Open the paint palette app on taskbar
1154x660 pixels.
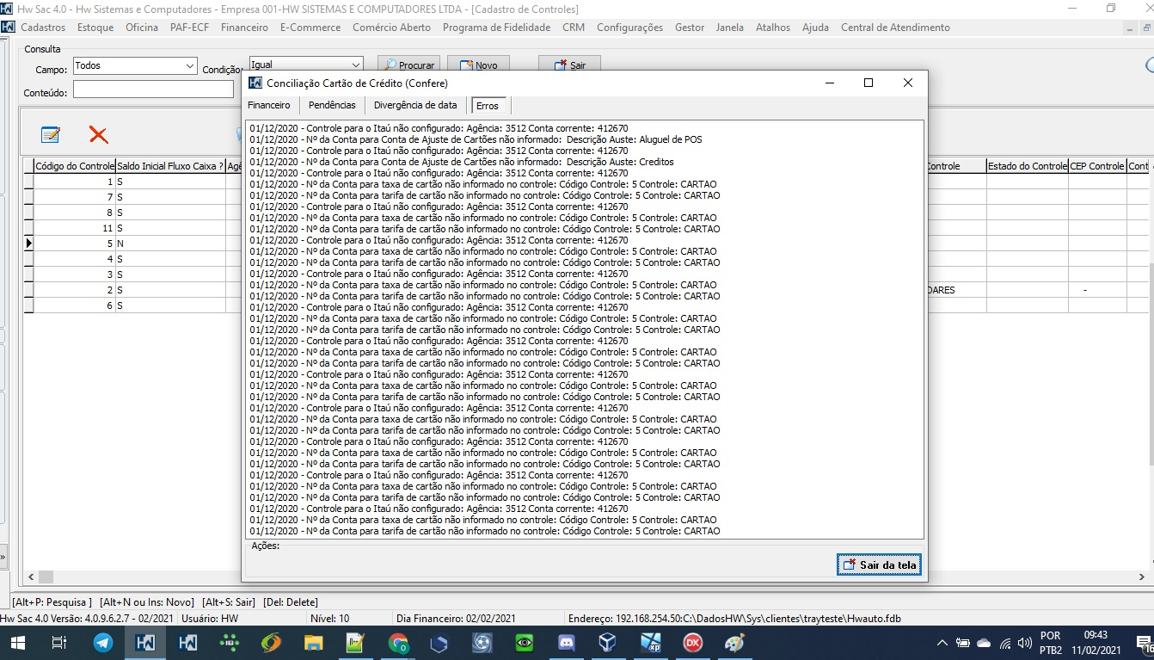[734, 643]
